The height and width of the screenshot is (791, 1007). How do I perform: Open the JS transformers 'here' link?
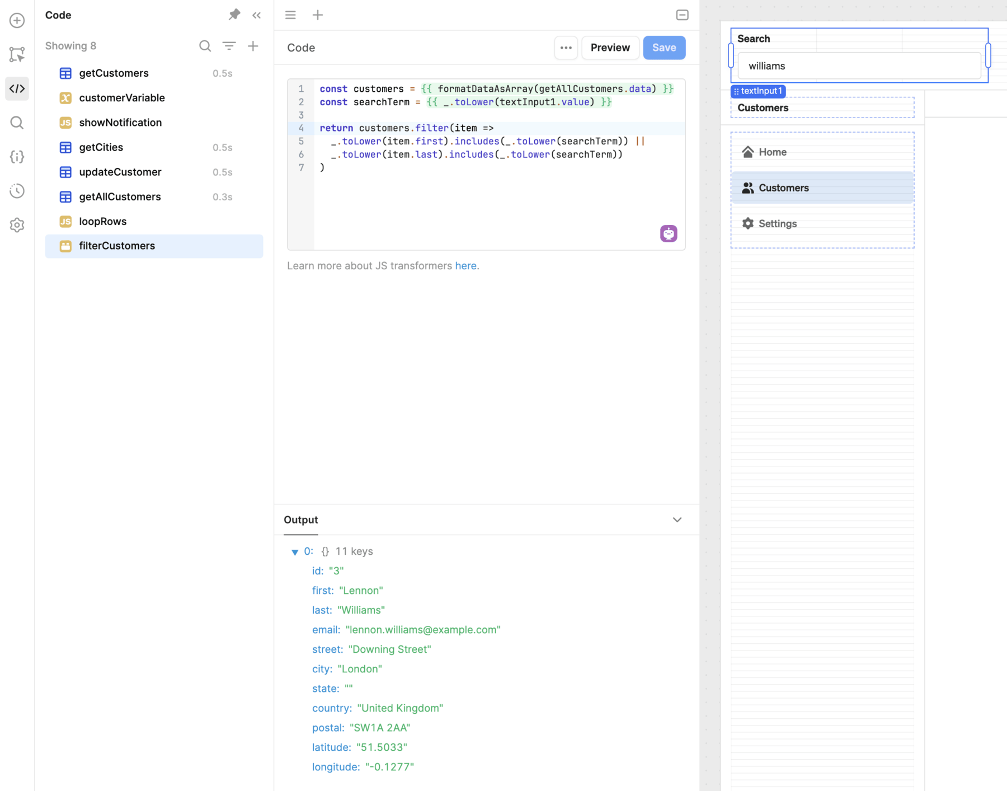pos(465,266)
